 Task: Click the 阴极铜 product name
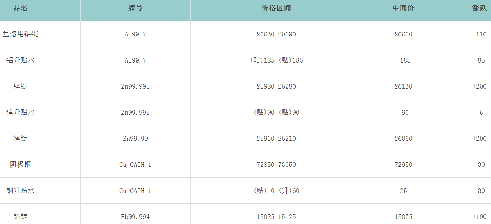coord(20,165)
